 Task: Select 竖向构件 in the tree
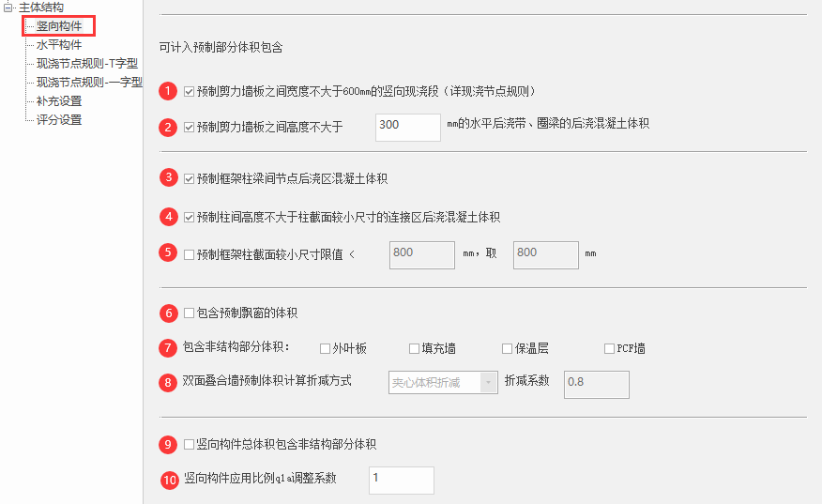[x=58, y=26]
